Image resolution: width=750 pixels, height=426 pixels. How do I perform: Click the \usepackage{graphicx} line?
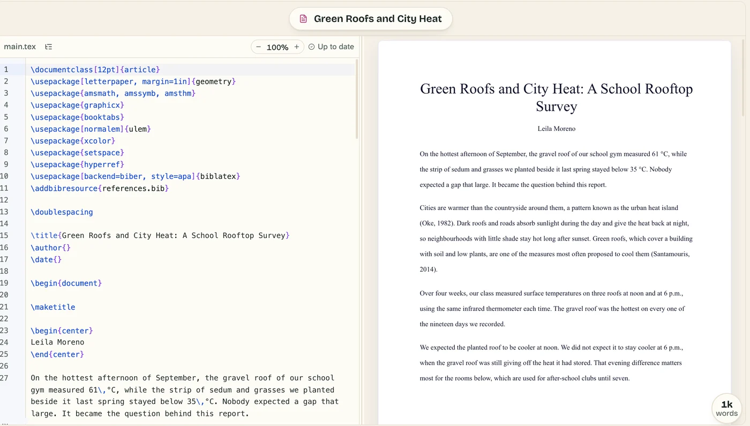[77, 105]
